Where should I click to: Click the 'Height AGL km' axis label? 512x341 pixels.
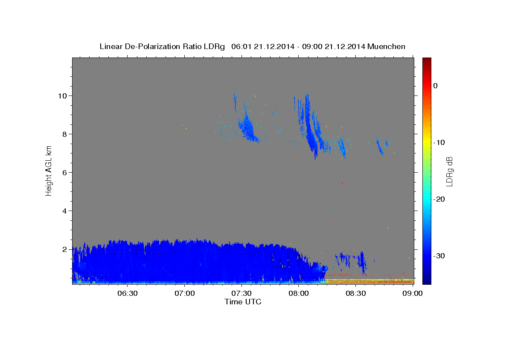49,170
